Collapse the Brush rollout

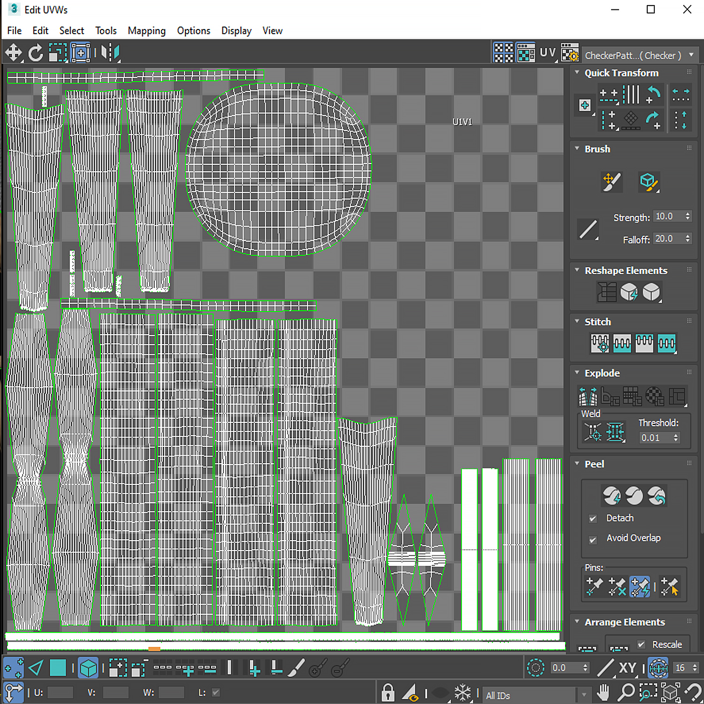click(x=577, y=148)
